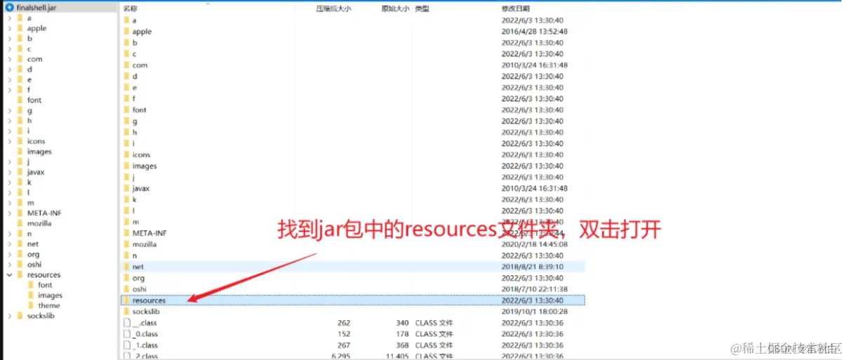Click date 2020/2/18 14:45:08 of mozilla
The width and height of the screenshot is (847, 360).
click(535, 245)
